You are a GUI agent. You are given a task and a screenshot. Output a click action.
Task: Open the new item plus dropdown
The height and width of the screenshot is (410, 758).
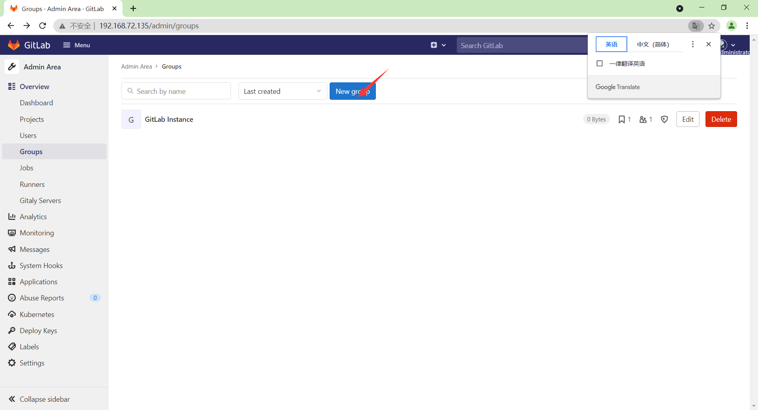pyautogui.click(x=438, y=45)
